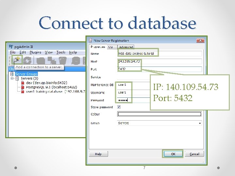Click the red icon beside user1 training database

tap(23, 92)
